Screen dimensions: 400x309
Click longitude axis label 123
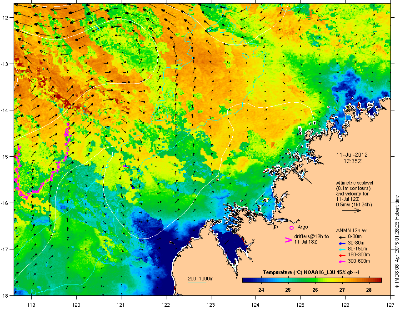click(211, 304)
